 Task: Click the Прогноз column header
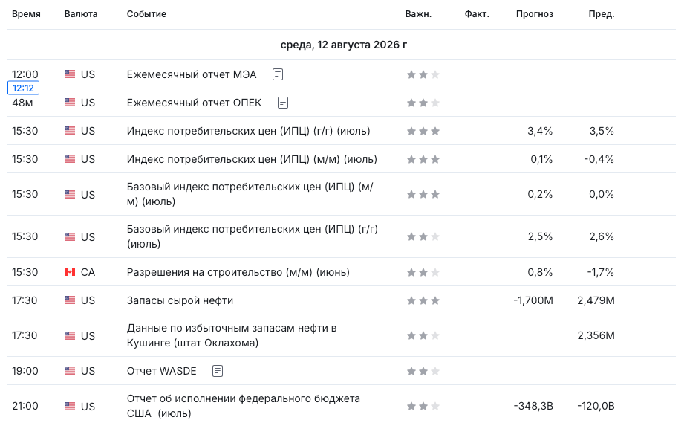[535, 14]
